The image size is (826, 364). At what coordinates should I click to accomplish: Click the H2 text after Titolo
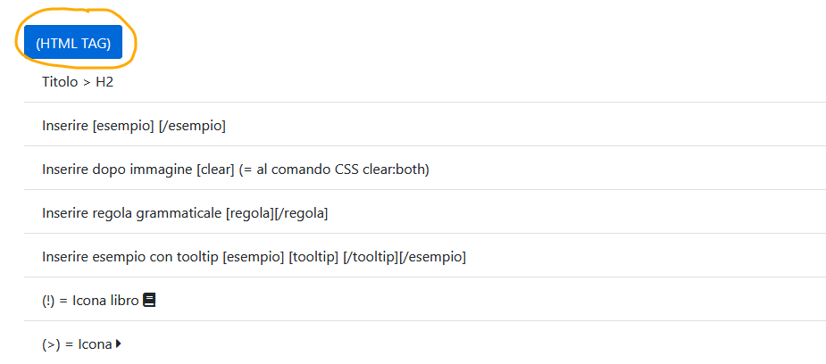click(104, 83)
